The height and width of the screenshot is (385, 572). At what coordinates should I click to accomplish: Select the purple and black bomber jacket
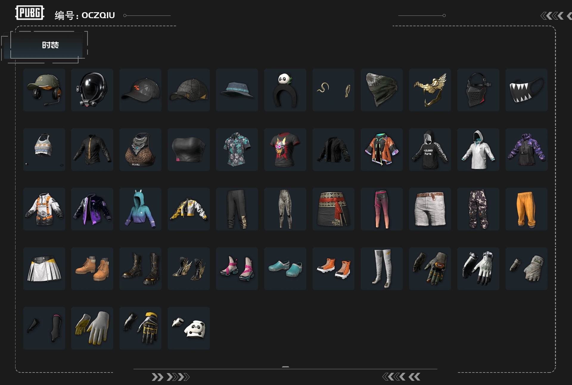(92, 209)
